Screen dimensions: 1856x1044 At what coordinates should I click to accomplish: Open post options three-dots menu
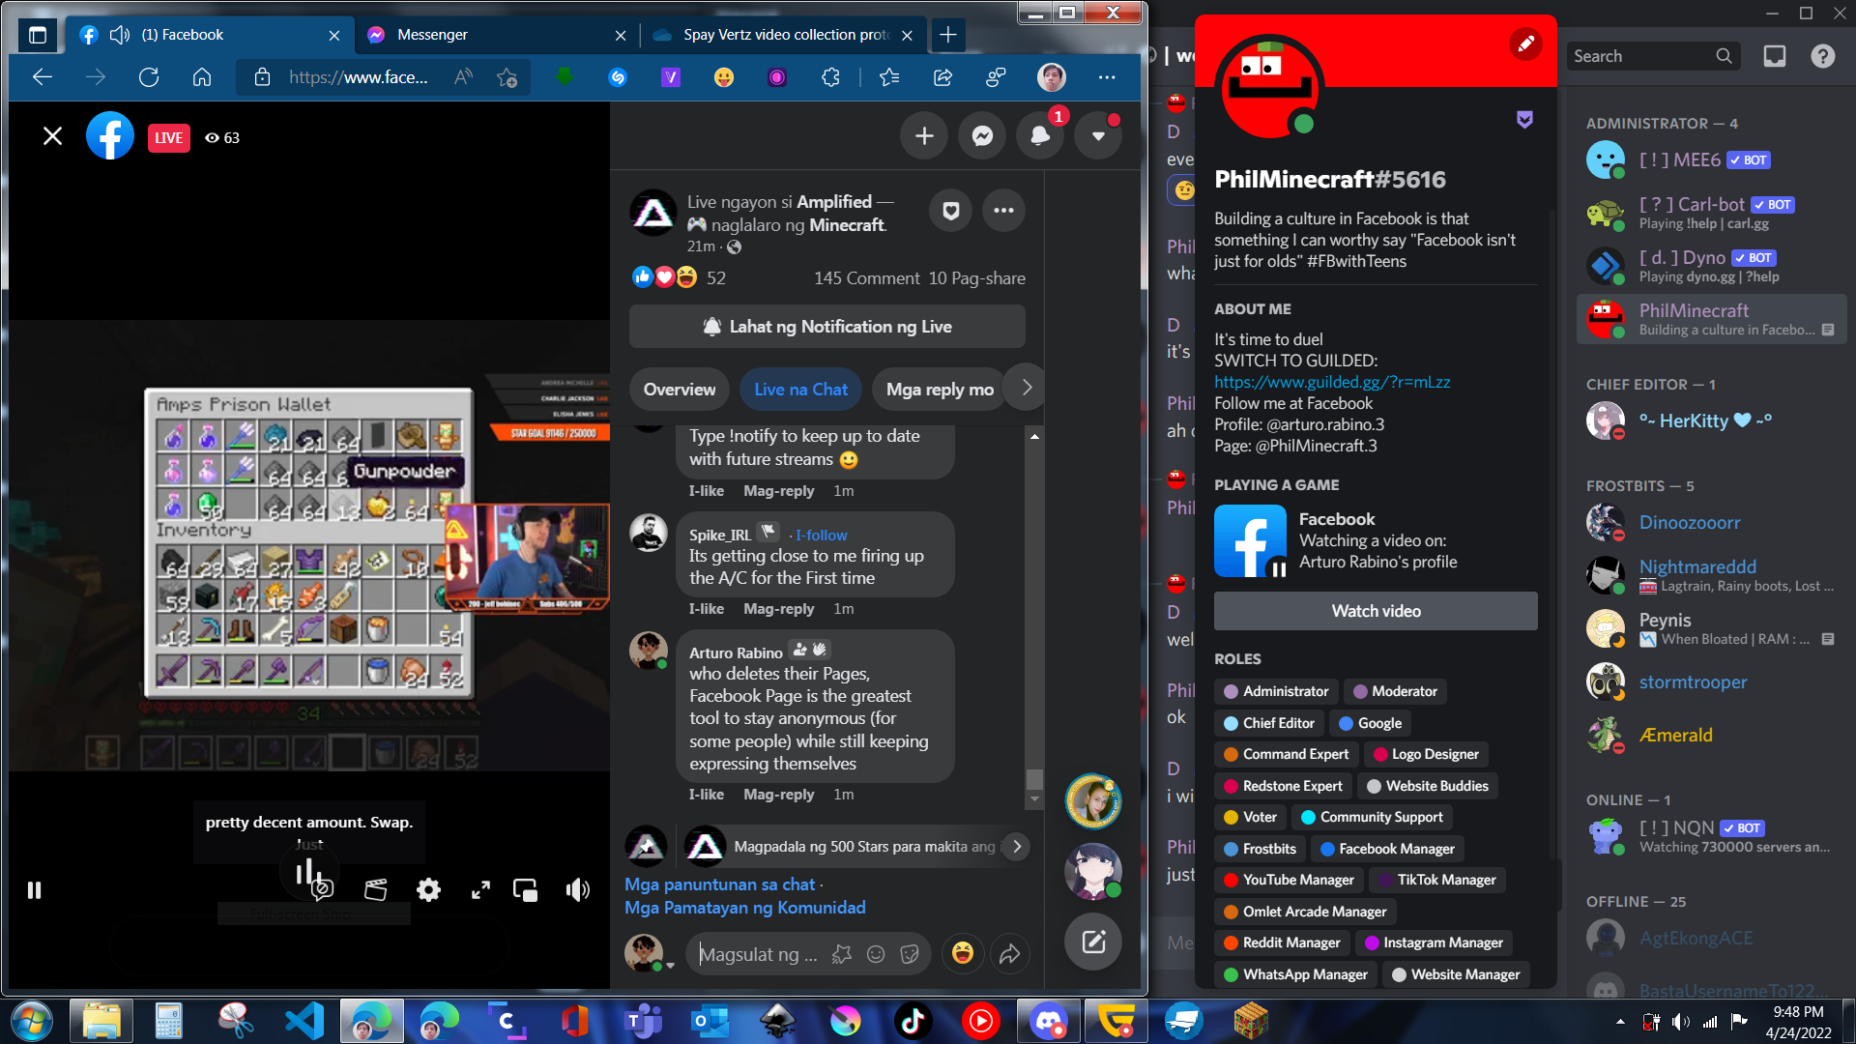coord(1003,211)
